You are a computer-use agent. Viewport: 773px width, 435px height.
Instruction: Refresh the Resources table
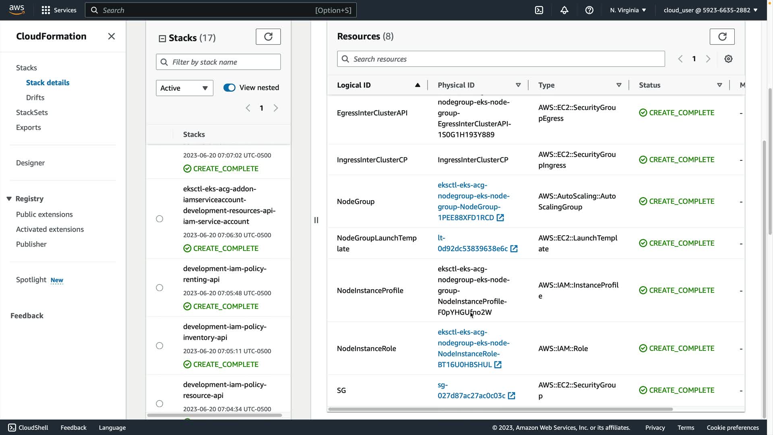click(722, 37)
